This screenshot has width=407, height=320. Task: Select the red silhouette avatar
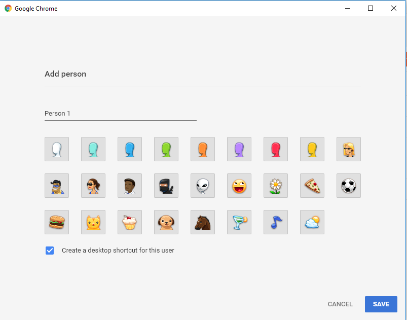[276, 149]
